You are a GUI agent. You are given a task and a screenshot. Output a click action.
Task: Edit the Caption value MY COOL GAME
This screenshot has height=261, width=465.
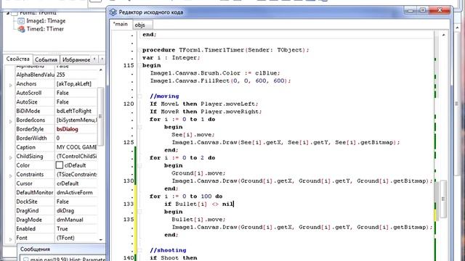pos(76,147)
